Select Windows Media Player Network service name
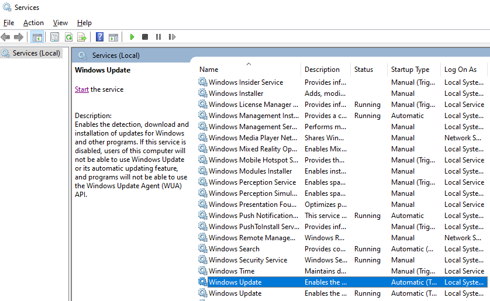Screen dimensions: 490x301 (x=253, y=138)
